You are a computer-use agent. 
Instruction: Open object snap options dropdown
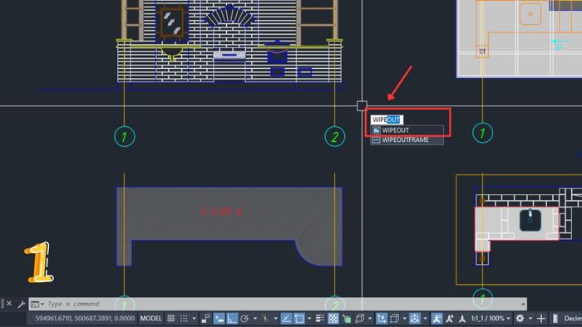point(309,319)
